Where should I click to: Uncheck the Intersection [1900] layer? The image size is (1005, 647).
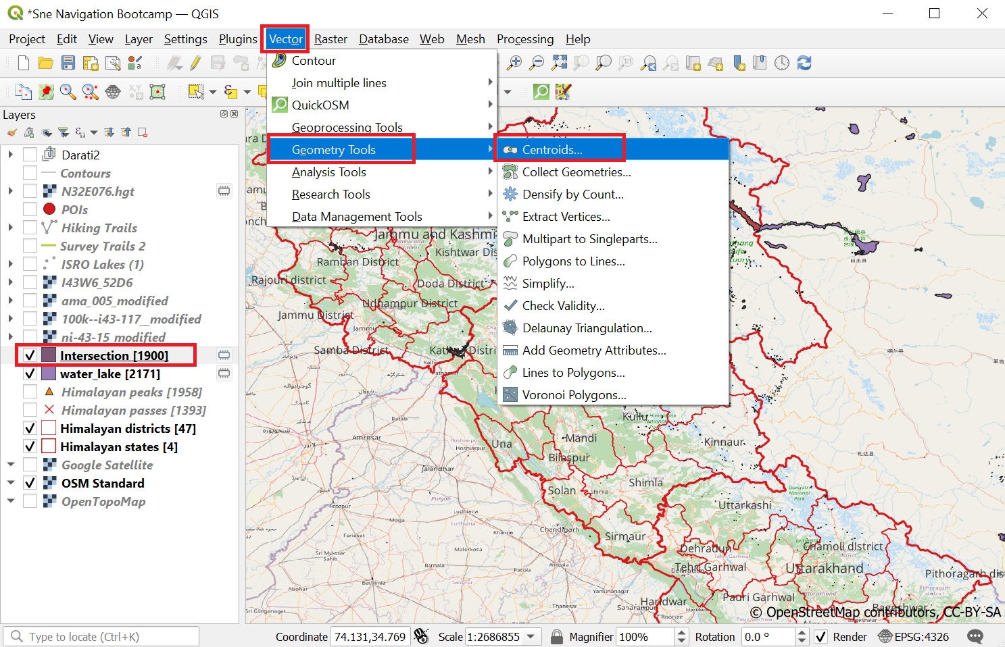(30, 355)
